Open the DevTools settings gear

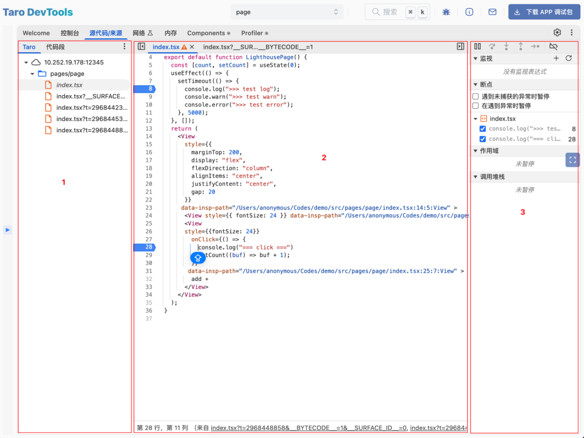click(557, 32)
